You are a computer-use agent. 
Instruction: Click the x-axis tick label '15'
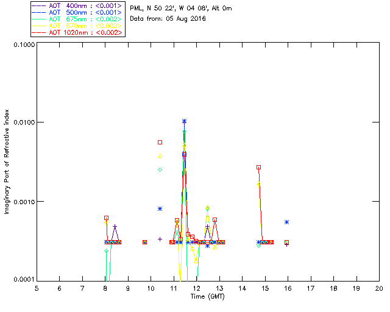(x=265, y=288)
